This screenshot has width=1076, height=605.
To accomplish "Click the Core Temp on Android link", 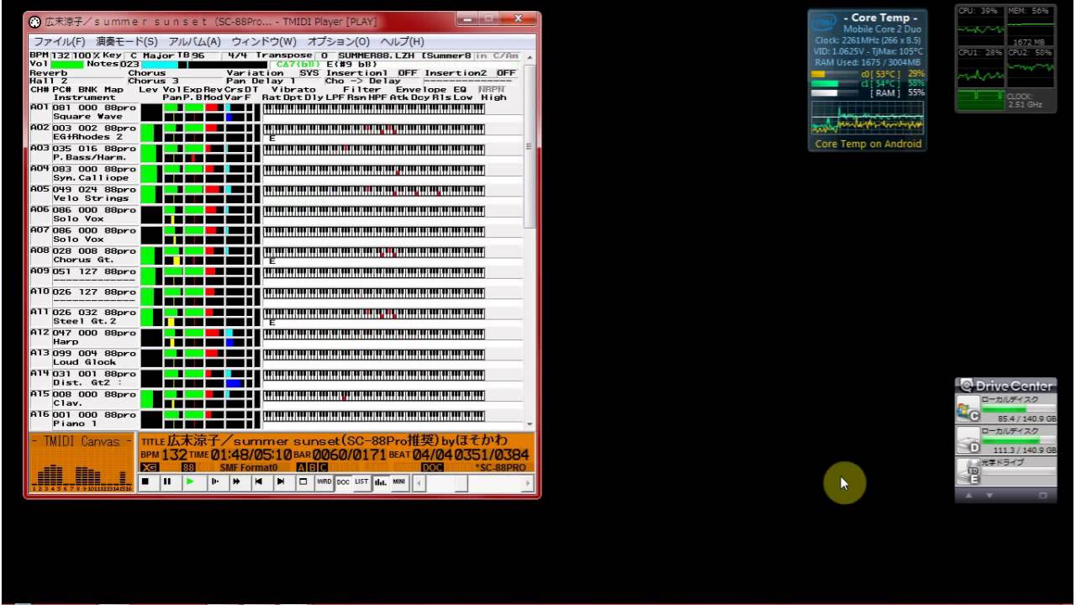I will click(868, 144).
